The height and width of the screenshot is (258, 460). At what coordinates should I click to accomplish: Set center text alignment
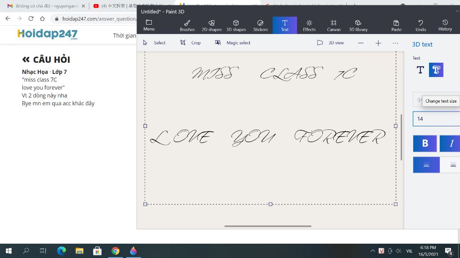click(x=450, y=165)
